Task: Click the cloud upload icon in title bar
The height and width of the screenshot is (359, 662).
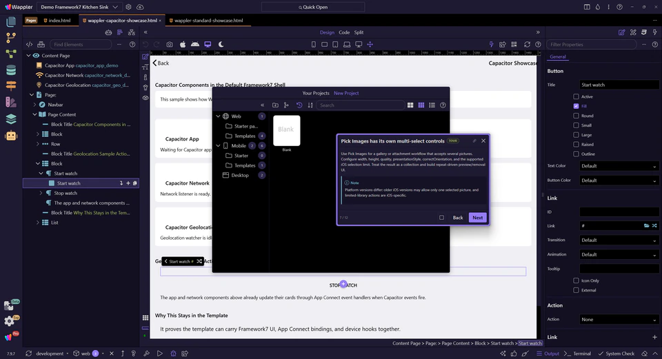Action: 140,7
